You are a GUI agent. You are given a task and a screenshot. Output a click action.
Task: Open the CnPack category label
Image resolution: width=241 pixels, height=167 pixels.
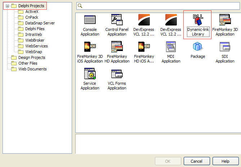click(x=32, y=17)
